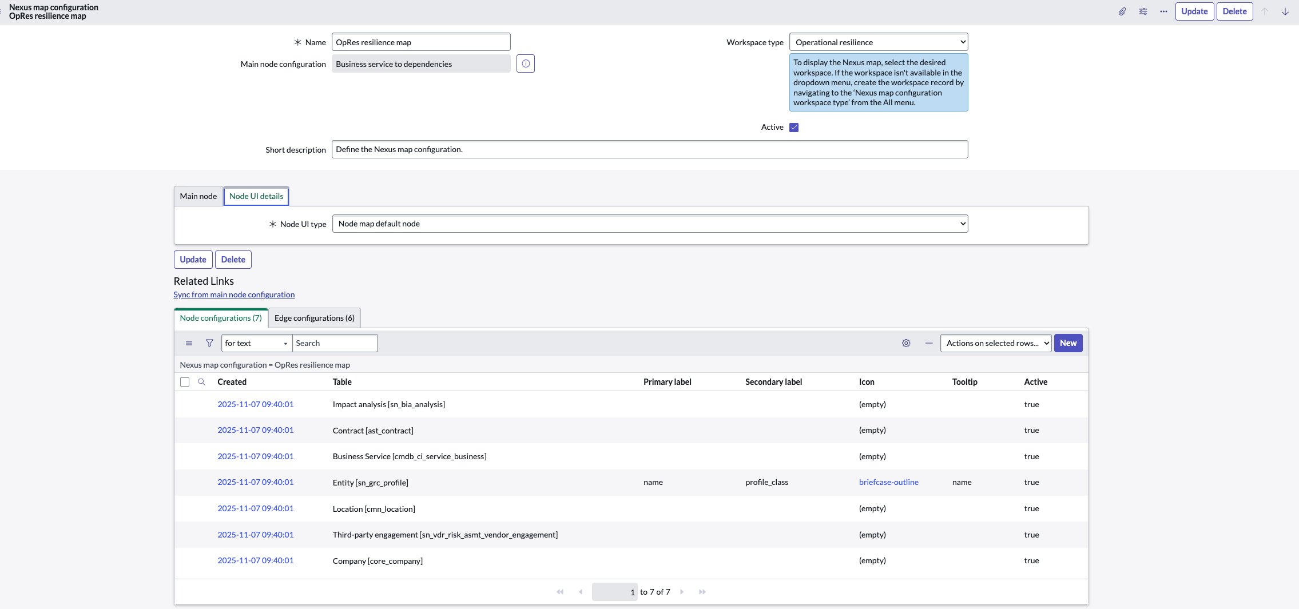Sort by Secondary label column header
Screen dimensions: 1299x609
(x=773, y=382)
